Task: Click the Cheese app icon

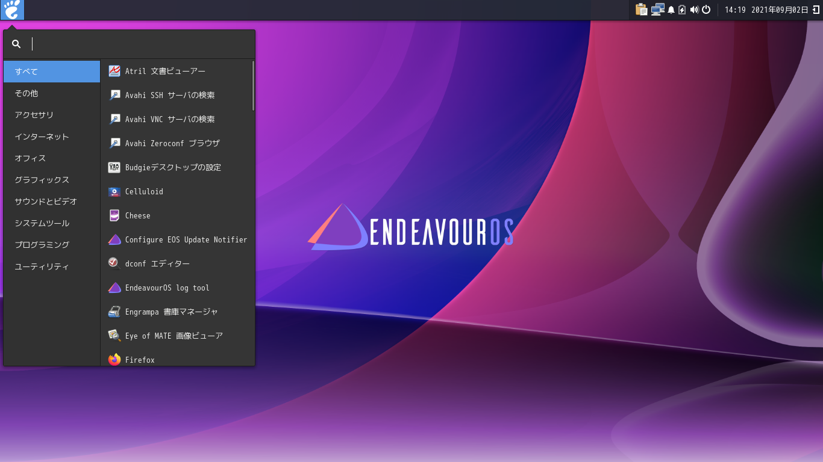Action: tap(114, 215)
